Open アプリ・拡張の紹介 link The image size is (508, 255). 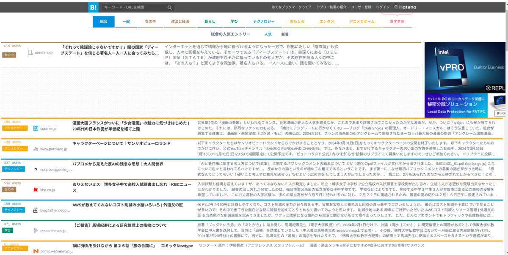331,7
